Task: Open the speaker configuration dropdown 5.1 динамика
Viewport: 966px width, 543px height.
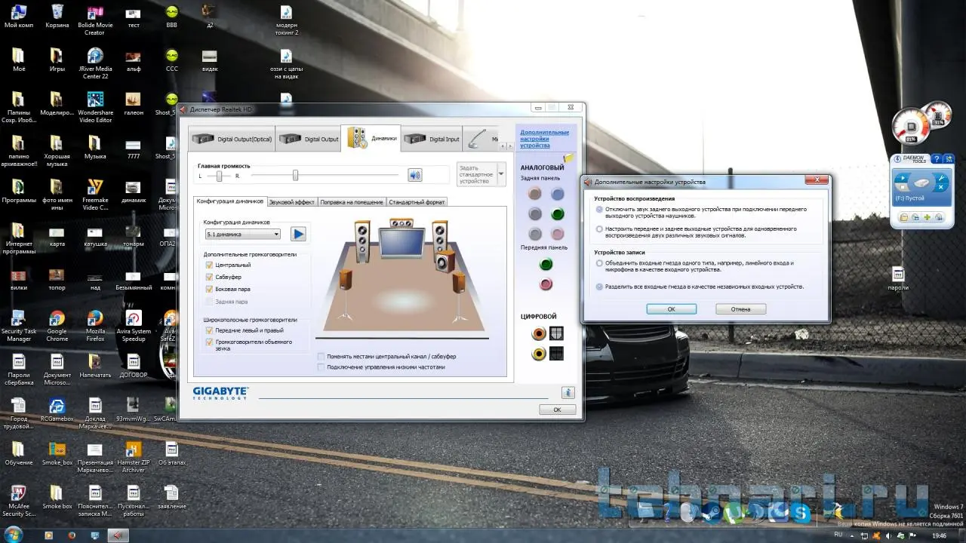Action: pos(242,235)
